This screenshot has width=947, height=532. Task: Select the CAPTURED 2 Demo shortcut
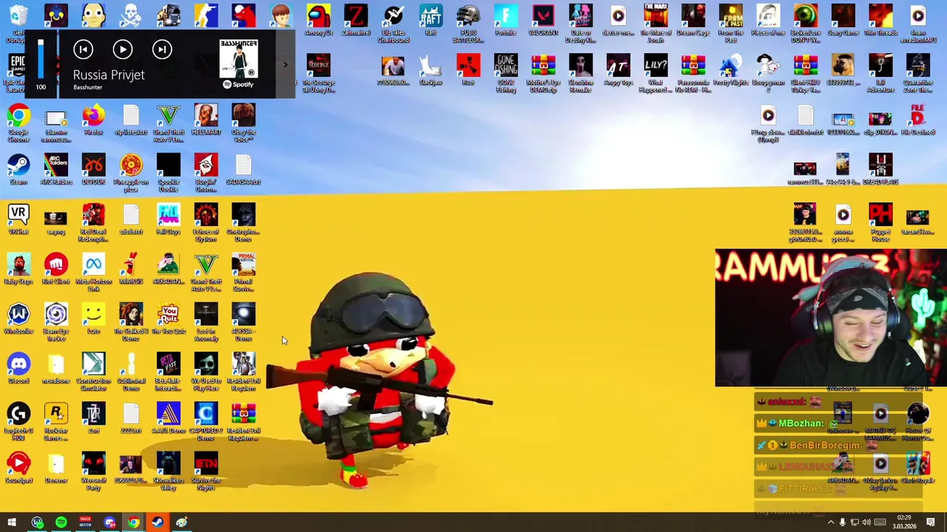coord(206,422)
